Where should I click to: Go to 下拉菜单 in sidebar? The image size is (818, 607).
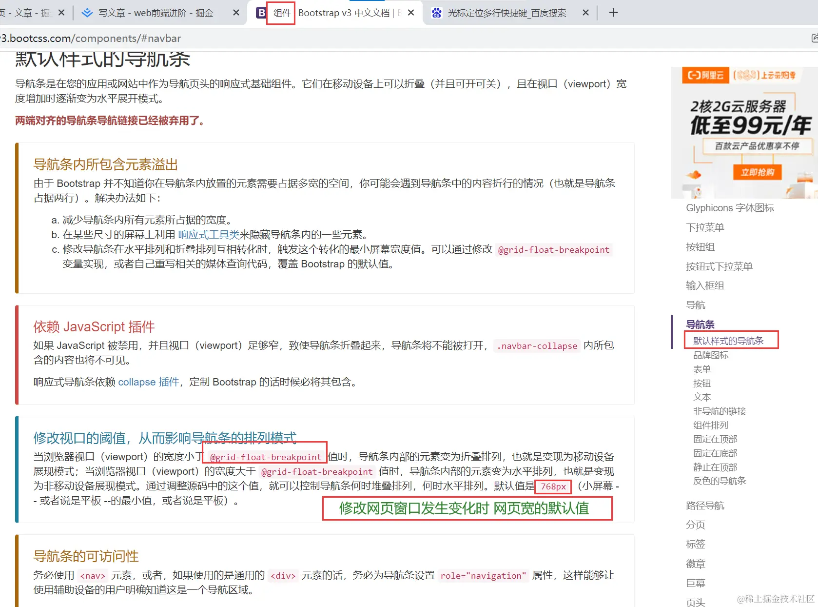click(705, 227)
